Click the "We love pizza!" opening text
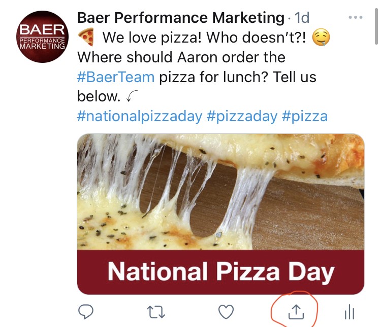The width and height of the screenshot is (381, 327). [x=148, y=38]
